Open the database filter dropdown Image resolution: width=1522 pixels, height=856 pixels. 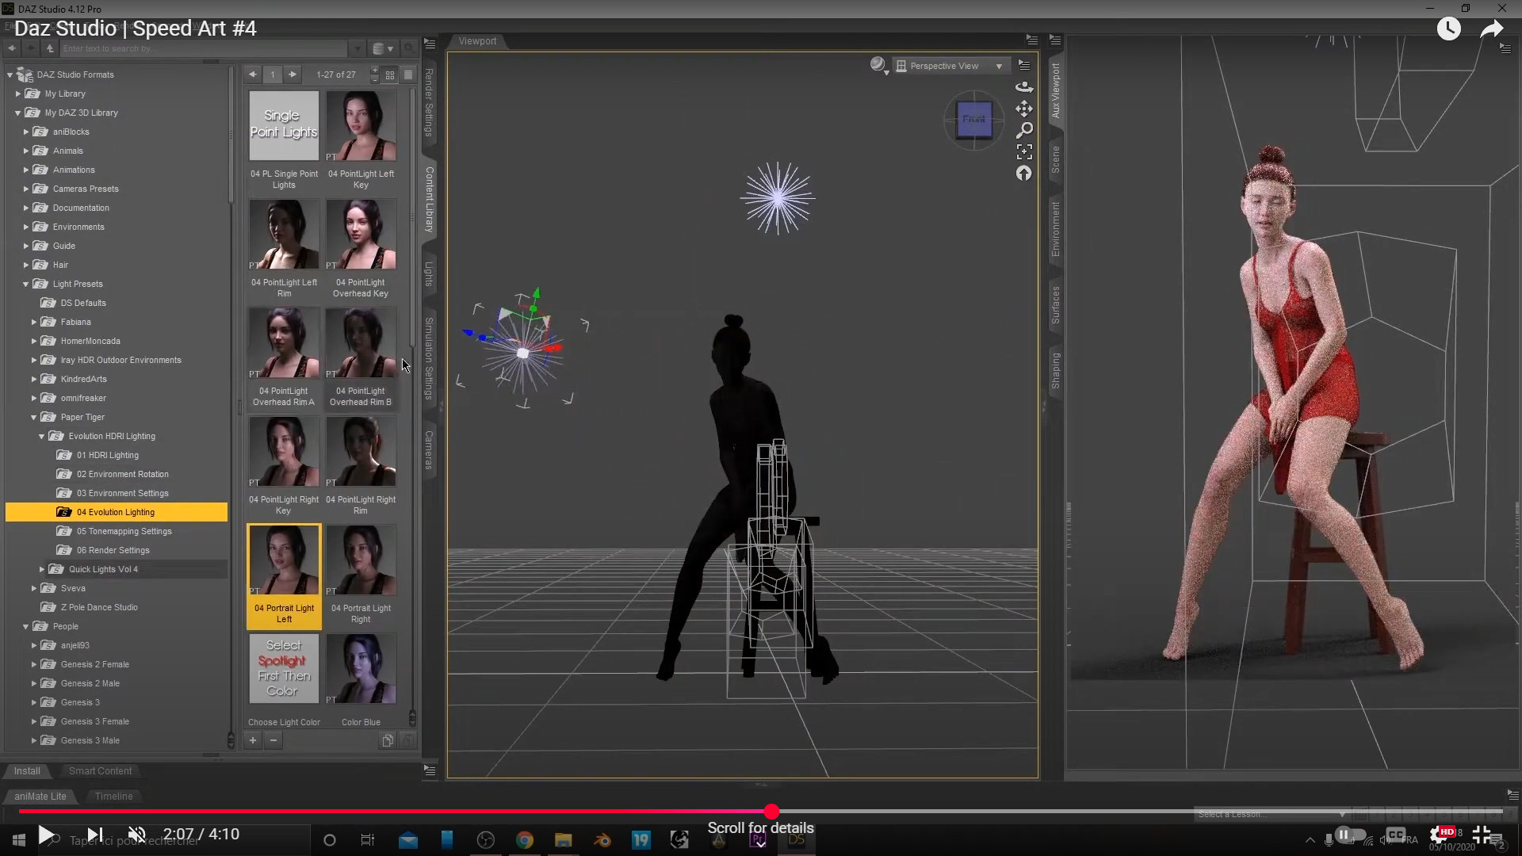[x=383, y=48]
